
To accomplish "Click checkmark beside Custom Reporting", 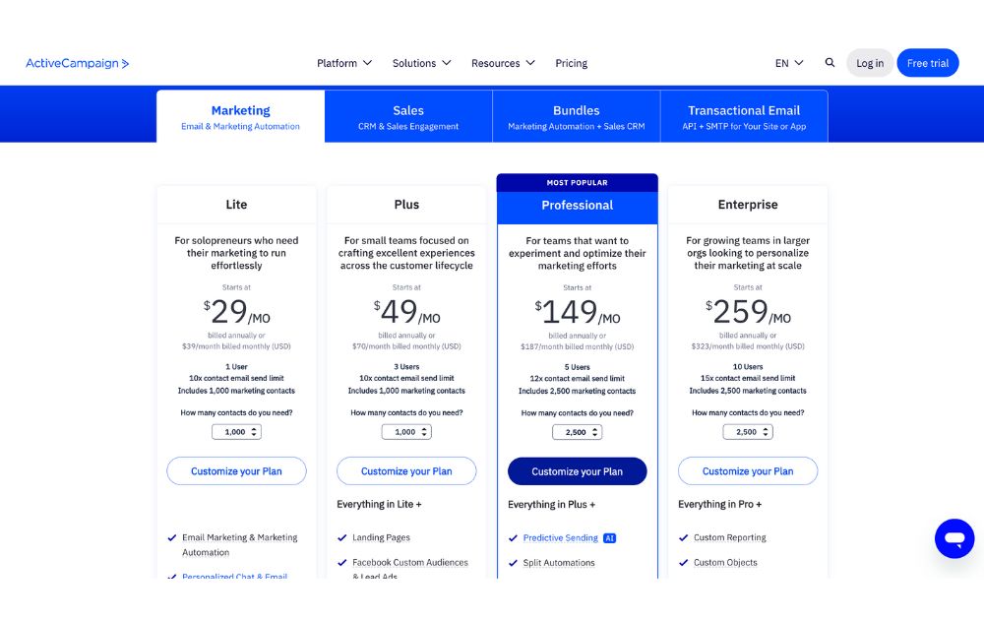I will click(684, 537).
